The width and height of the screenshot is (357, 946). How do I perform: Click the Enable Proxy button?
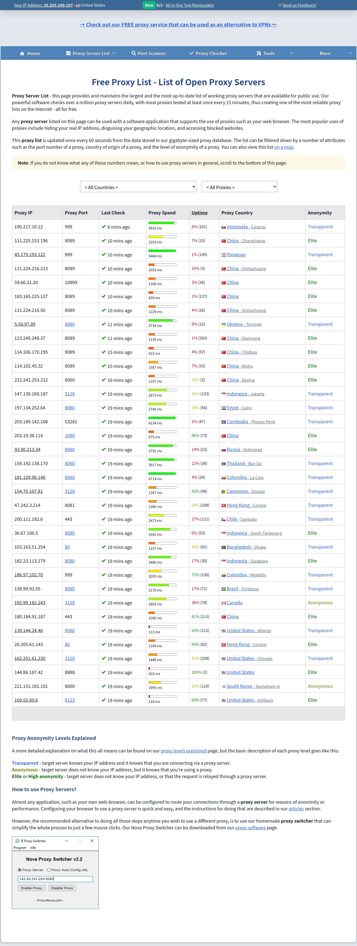pyautogui.click(x=31, y=888)
